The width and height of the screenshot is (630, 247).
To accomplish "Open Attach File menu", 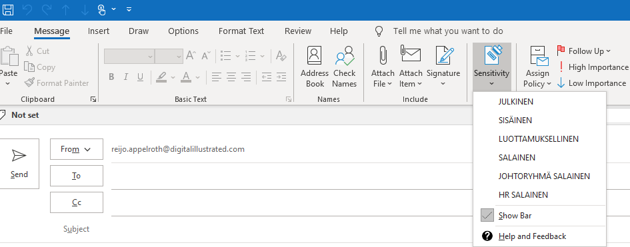I will coord(383,67).
